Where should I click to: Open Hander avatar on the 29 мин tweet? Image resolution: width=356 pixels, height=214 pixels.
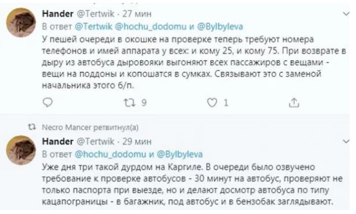(x=21, y=150)
